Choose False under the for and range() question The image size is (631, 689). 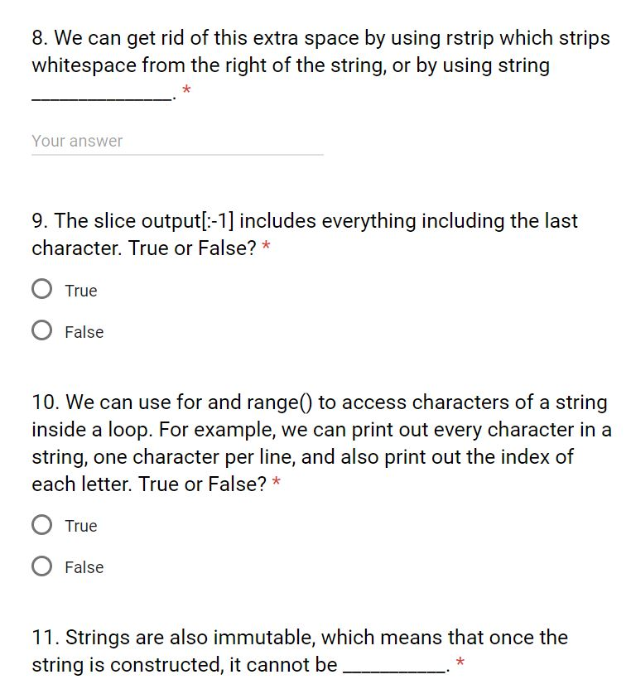click(41, 566)
